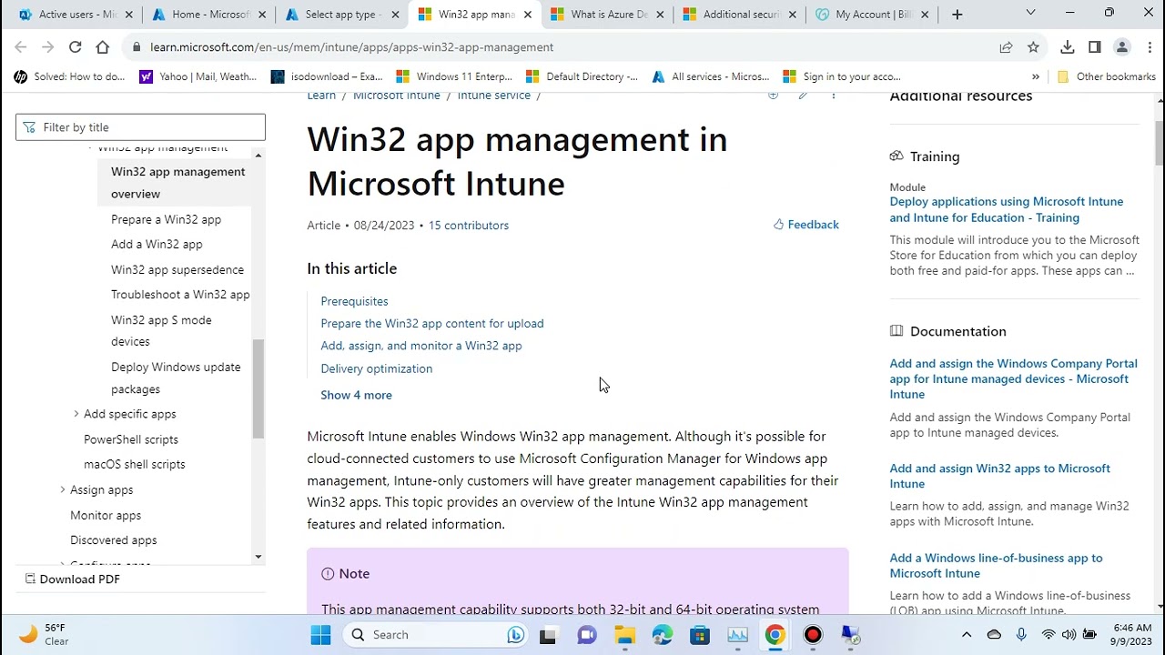Open the Solved: How to do bookmark

70,76
